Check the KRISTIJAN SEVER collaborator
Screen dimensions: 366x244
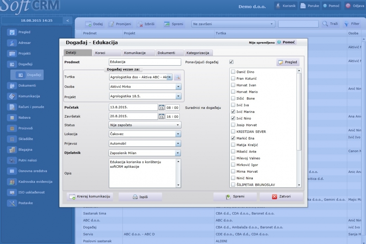233,132
